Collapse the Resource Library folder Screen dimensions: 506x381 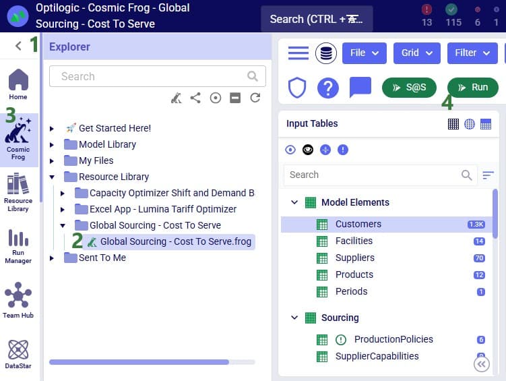52,177
